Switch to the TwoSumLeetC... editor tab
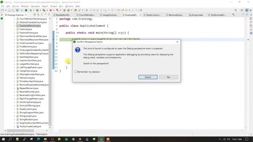The image size is (253, 142). pyautogui.click(x=217, y=15)
